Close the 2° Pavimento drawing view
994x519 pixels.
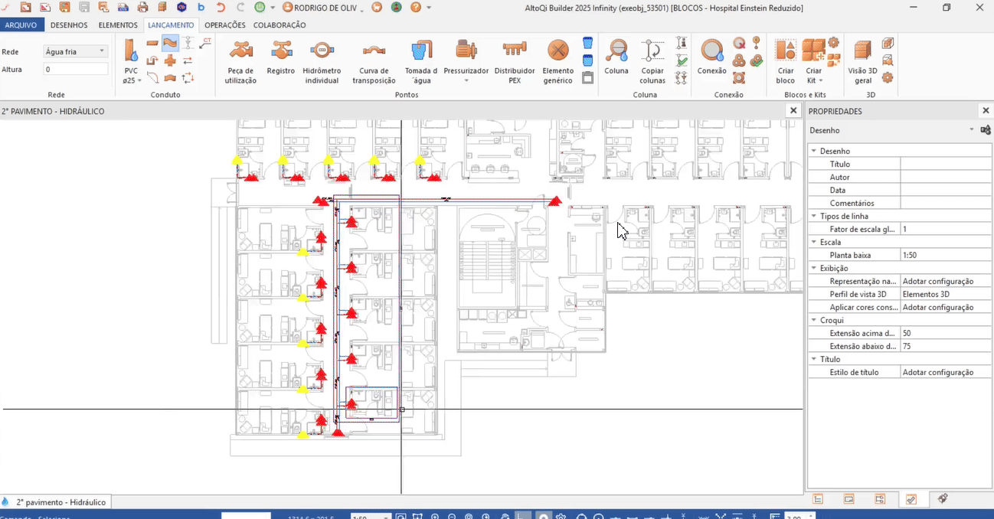point(793,111)
